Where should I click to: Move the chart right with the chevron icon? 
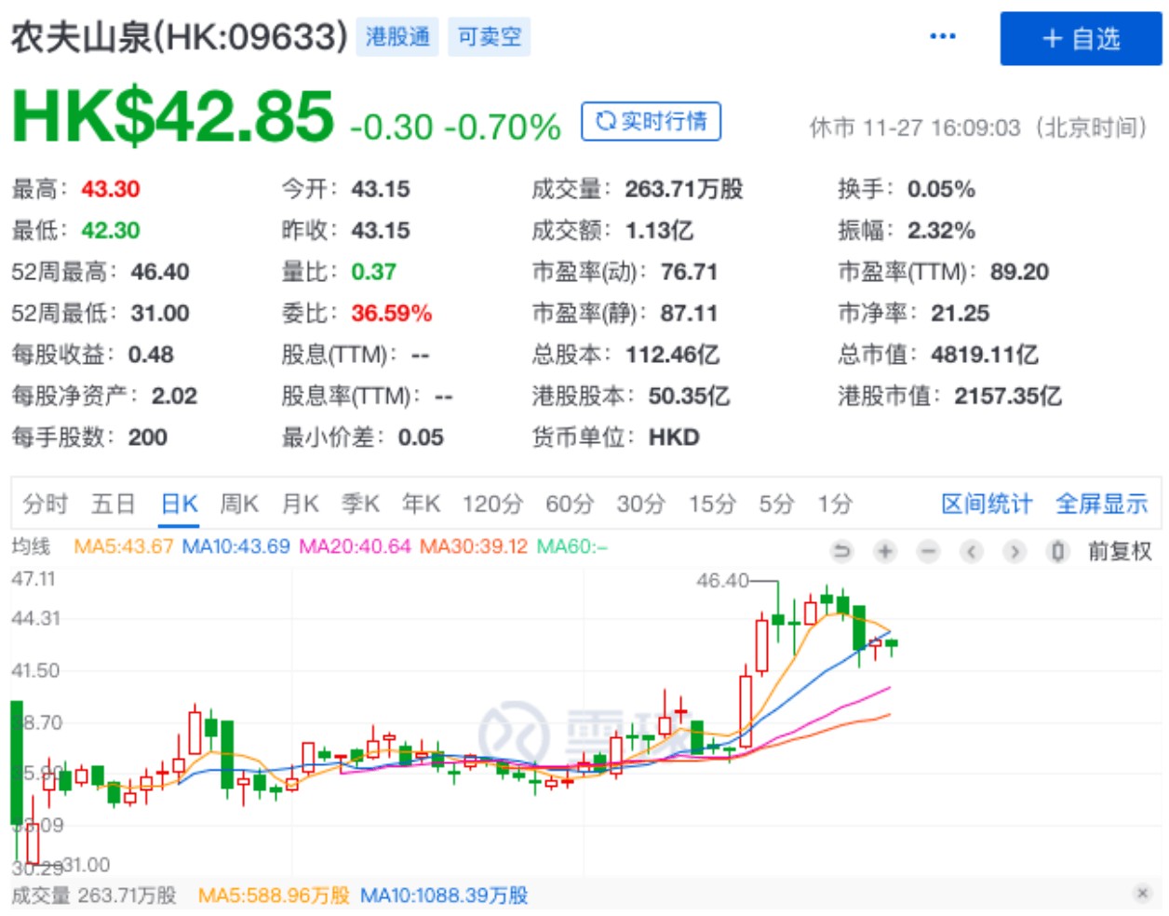[x=1014, y=552]
